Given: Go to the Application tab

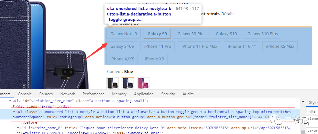Looking at the screenshot, I should click(144, 94).
